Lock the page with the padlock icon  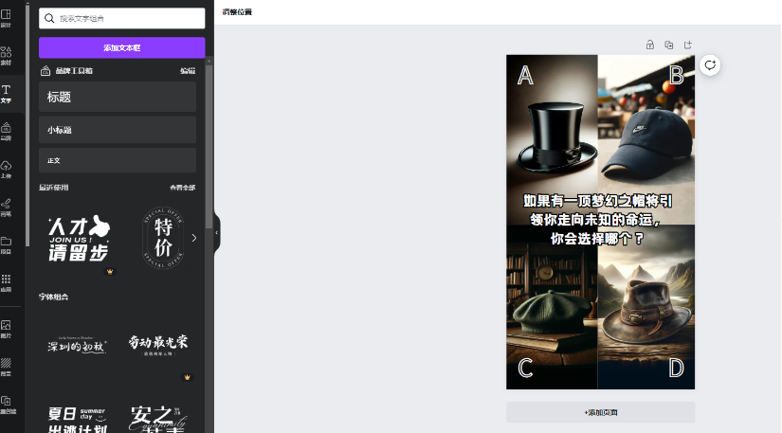point(650,45)
